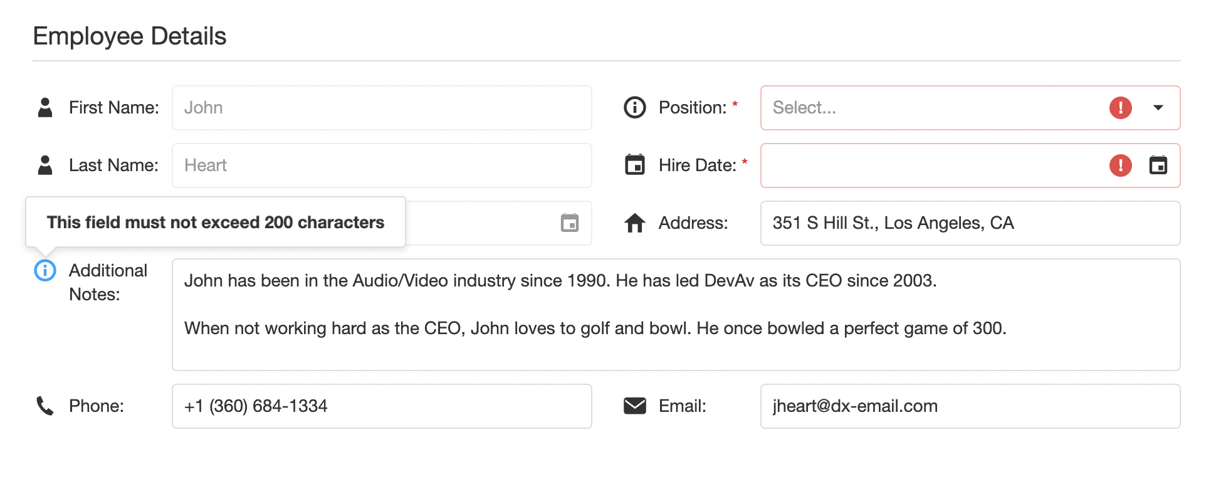Image resolution: width=1216 pixels, height=489 pixels.
Task: Click the info icon next to Position
Action: click(x=634, y=108)
